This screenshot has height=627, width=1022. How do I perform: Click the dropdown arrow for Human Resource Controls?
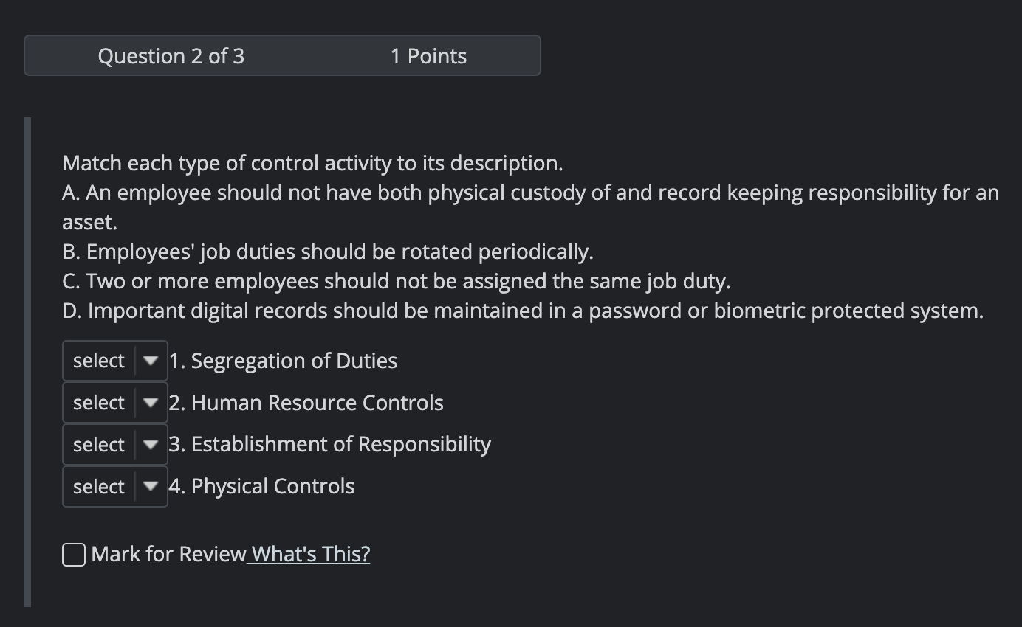click(x=151, y=403)
